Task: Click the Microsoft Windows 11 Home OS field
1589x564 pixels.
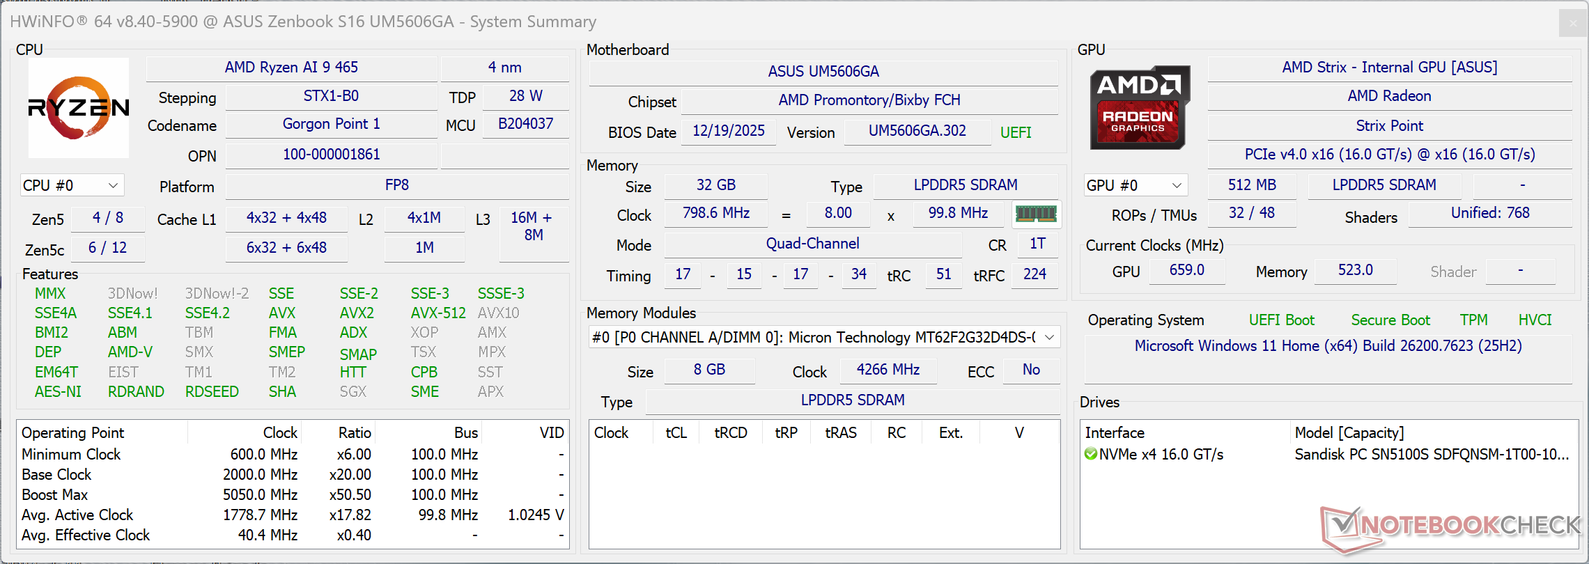Action: (x=1328, y=346)
